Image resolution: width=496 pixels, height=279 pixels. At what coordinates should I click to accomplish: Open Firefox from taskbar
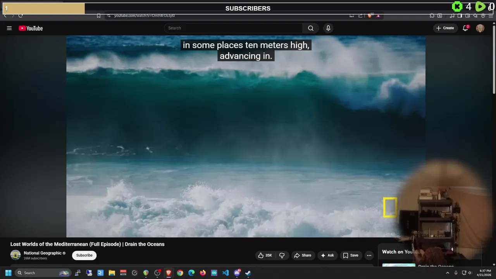203,273
